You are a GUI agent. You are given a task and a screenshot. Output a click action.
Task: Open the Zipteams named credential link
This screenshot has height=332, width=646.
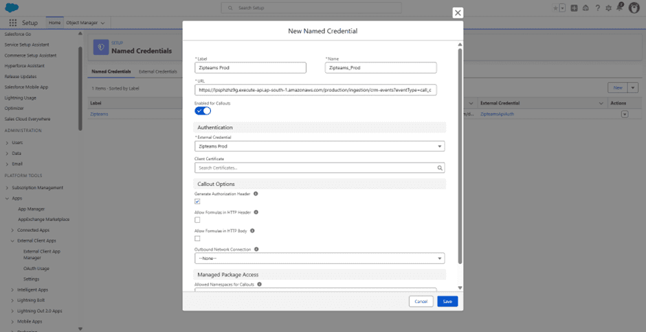coord(99,114)
